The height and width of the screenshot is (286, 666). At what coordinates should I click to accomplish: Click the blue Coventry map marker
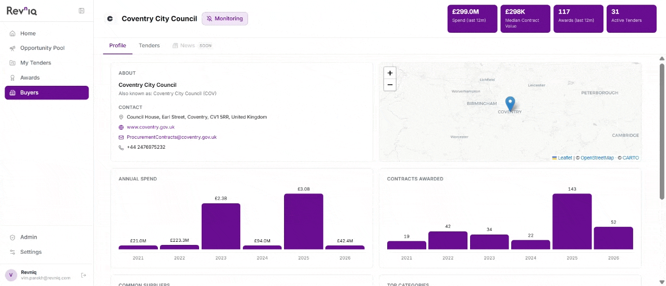510,103
